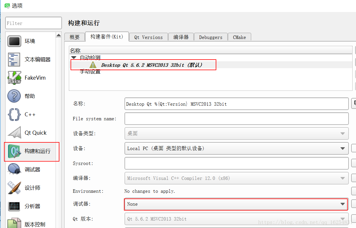
Task: Switch to the CMake tab
Action: pos(239,37)
